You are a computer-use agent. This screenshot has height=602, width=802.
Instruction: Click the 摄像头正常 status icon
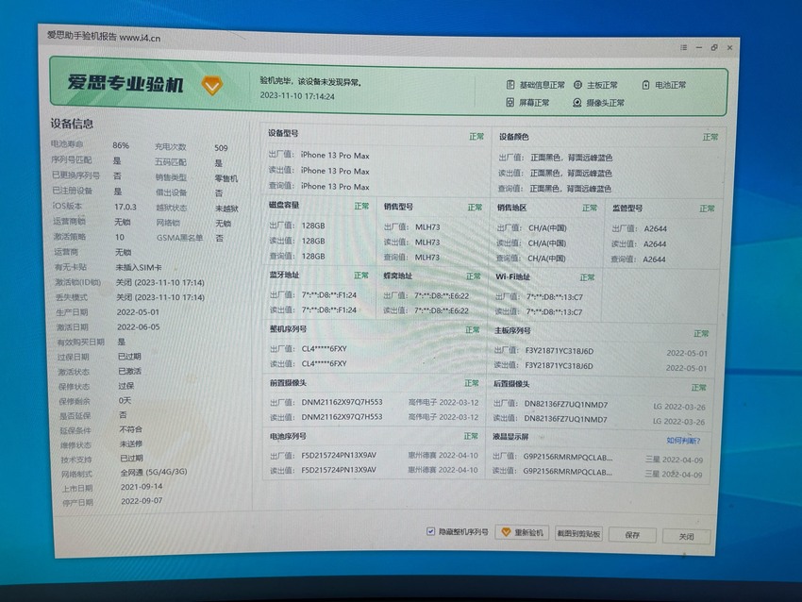pyautogui.click(x=576, y=103)
